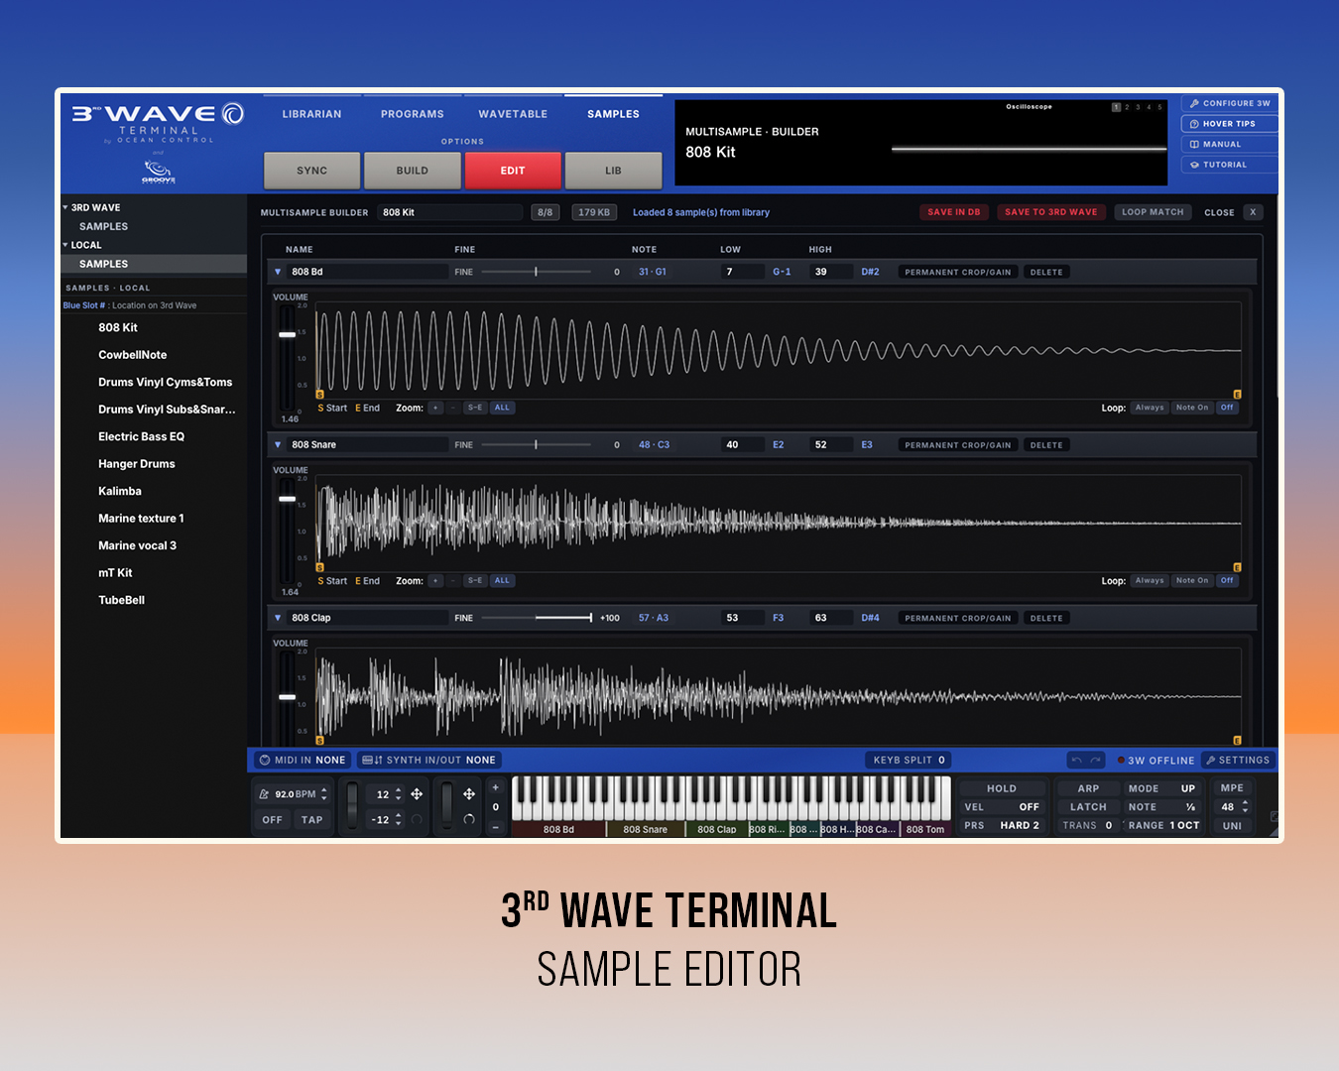The image size is (1339, 1071).
Task: Toggle Hover Tips on or off
Action: click(1229, 124)
